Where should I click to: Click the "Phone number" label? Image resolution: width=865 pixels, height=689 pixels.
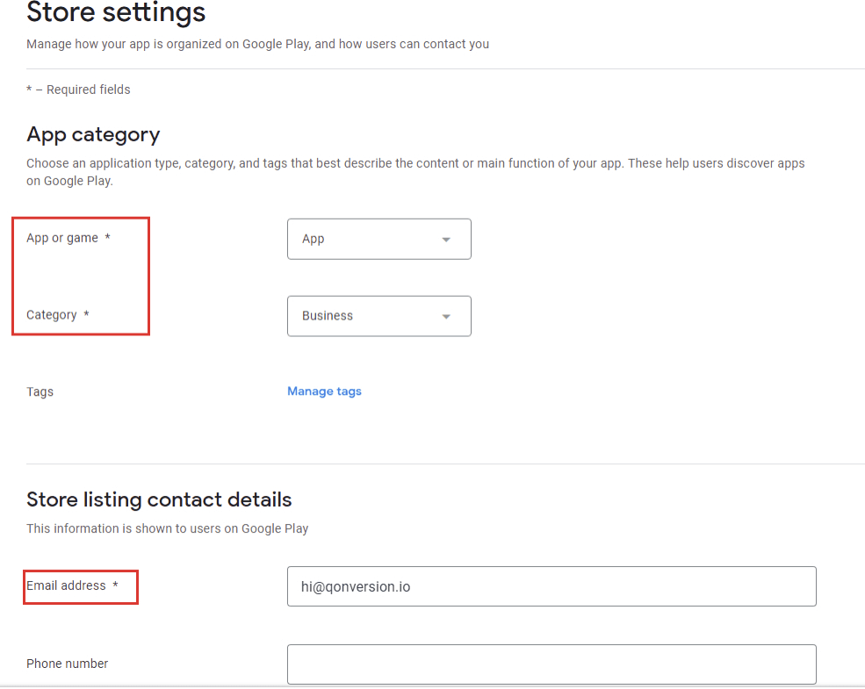(x=68, y=664)
